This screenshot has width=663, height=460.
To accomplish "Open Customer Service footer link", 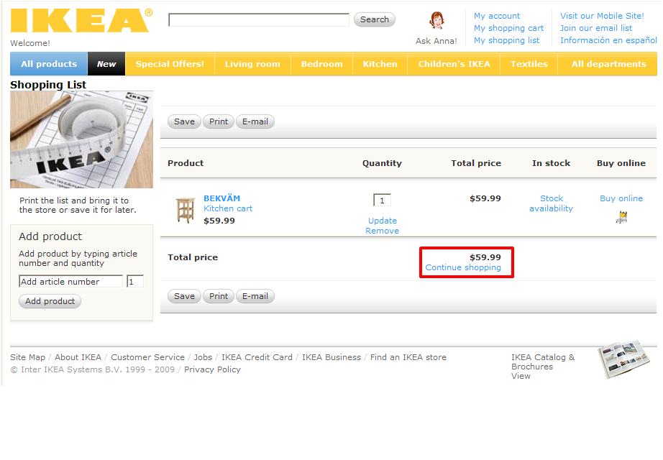I will (147, 357).
